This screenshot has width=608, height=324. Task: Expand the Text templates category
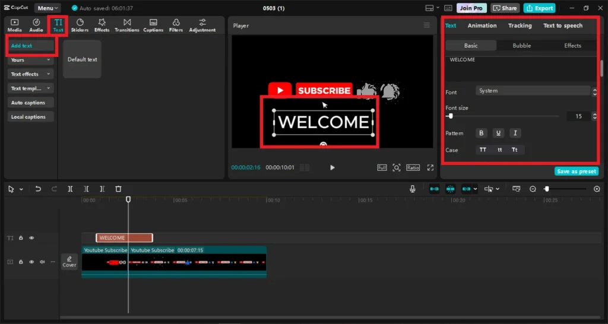(30, 88)
